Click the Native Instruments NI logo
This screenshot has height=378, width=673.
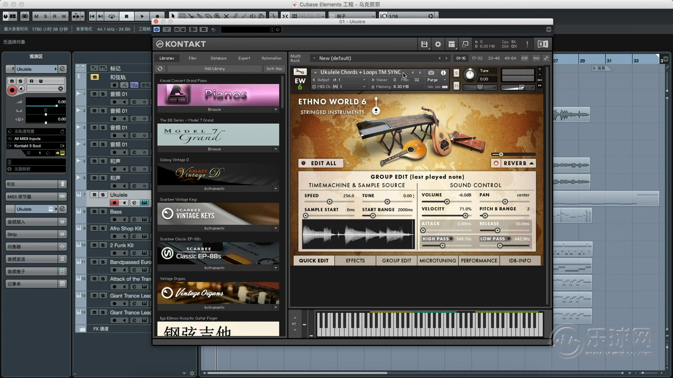coord(543,44)
